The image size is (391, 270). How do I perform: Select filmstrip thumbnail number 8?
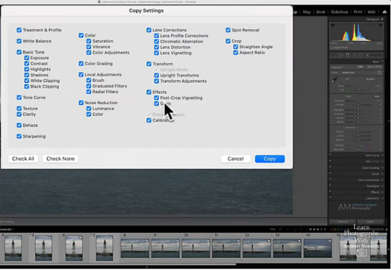coord(135,248)
